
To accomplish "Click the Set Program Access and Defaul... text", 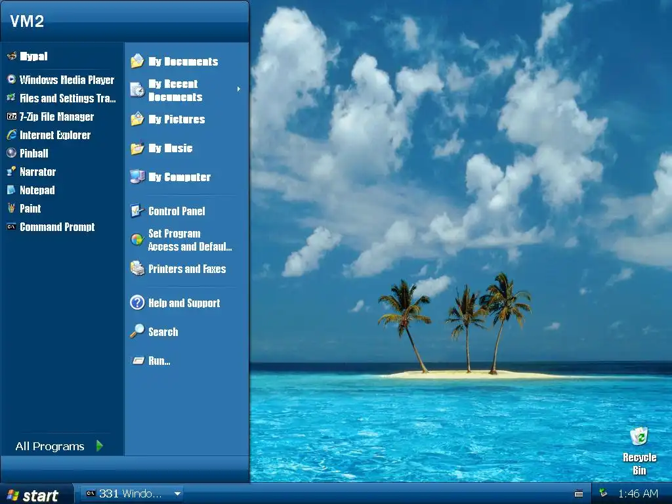I will 190,240.
